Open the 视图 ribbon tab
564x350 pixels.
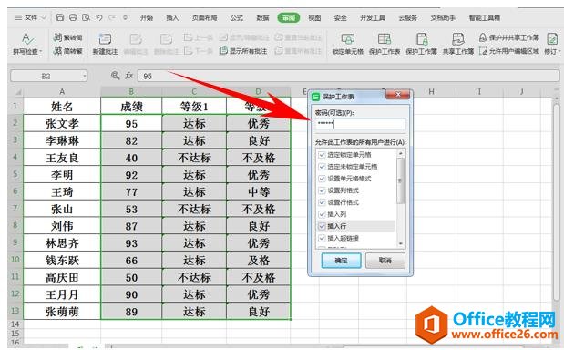click(x=314, y=17)
